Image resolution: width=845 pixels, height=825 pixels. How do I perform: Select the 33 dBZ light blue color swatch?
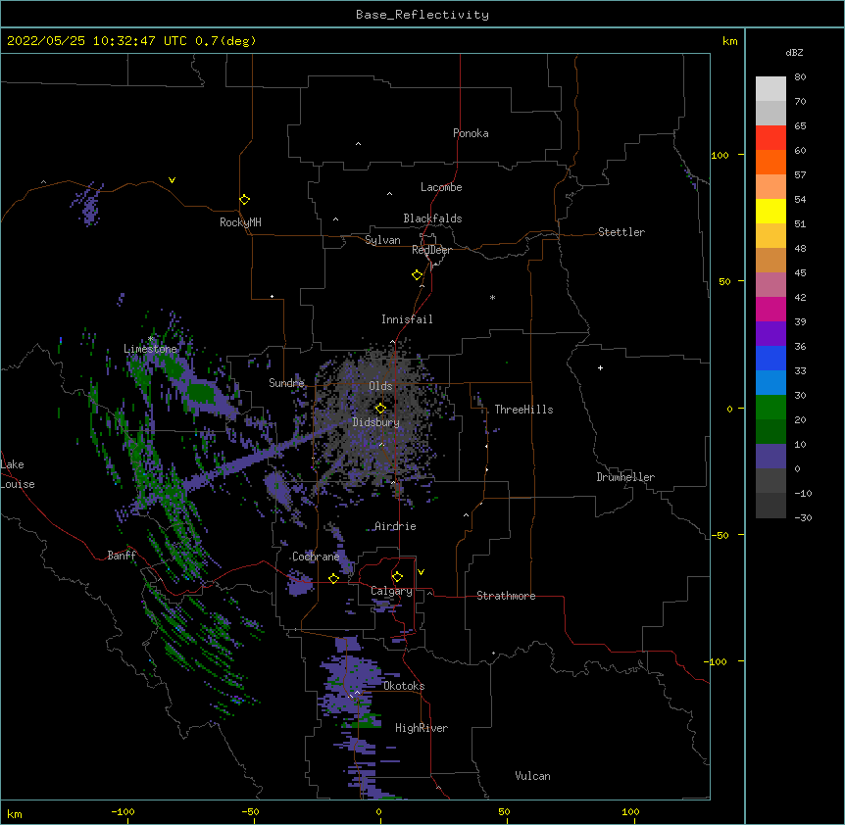coord(770,383)
